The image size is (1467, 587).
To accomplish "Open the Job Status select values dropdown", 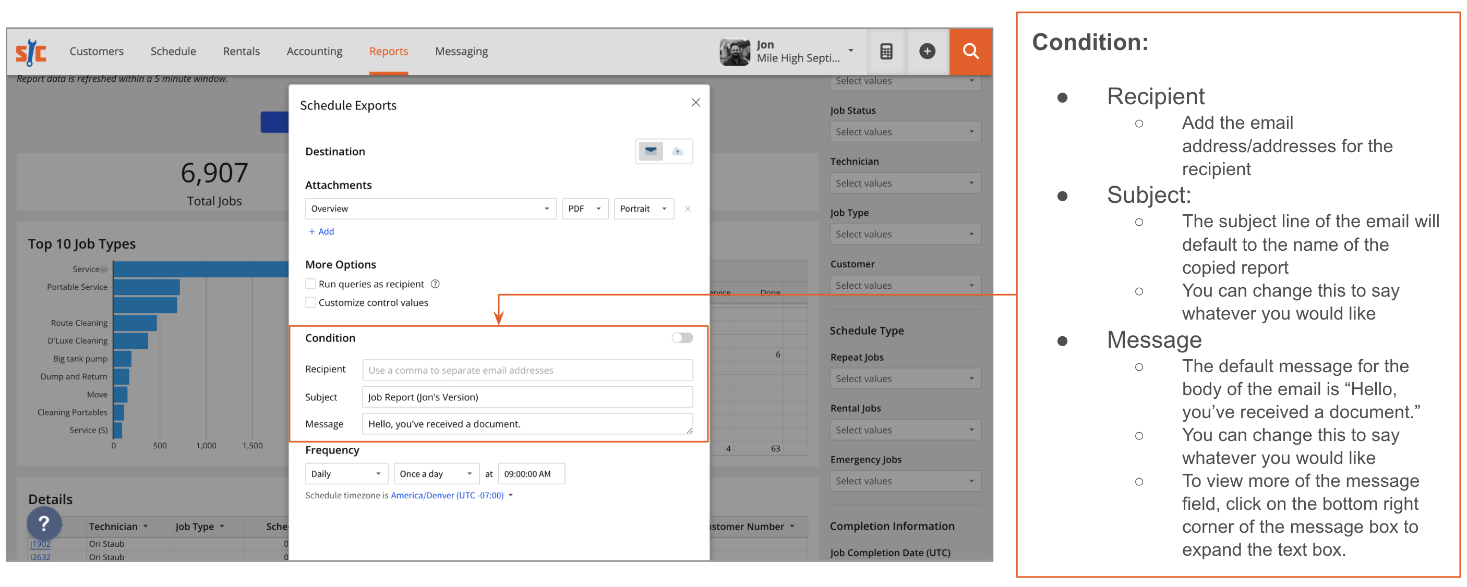I will [905, 132].
